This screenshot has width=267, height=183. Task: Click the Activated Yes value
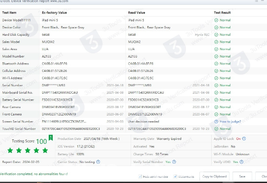tap(152, 146)
